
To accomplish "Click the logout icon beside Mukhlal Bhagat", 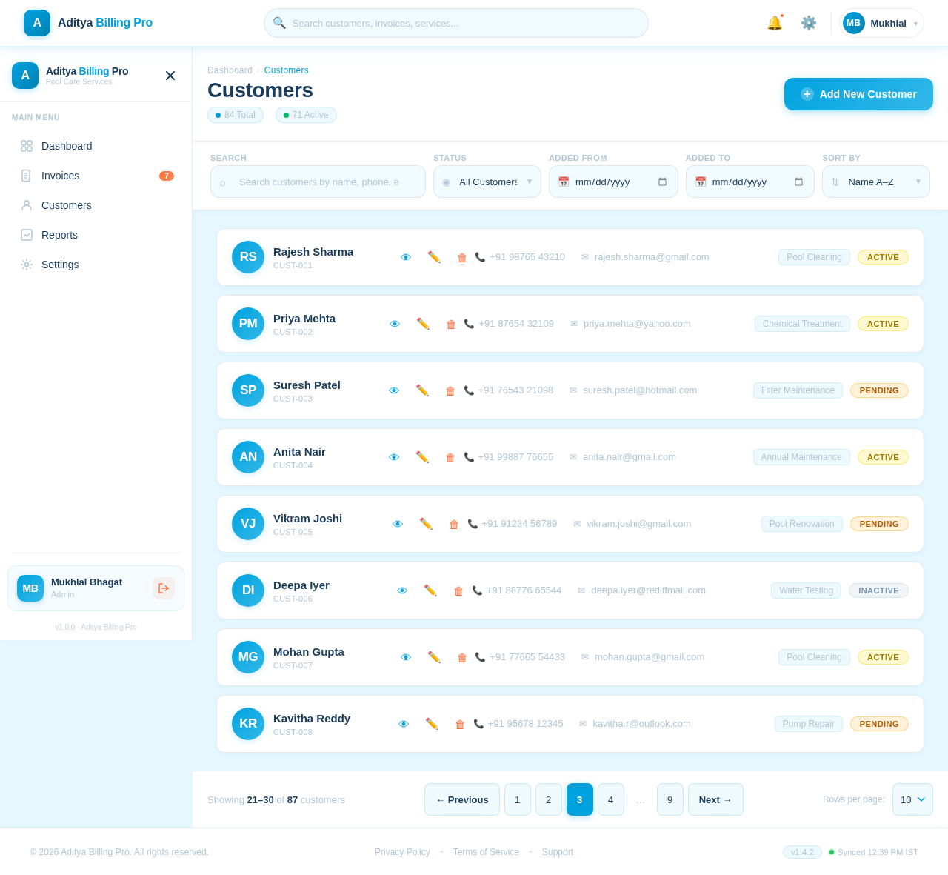I will (164, 588).
